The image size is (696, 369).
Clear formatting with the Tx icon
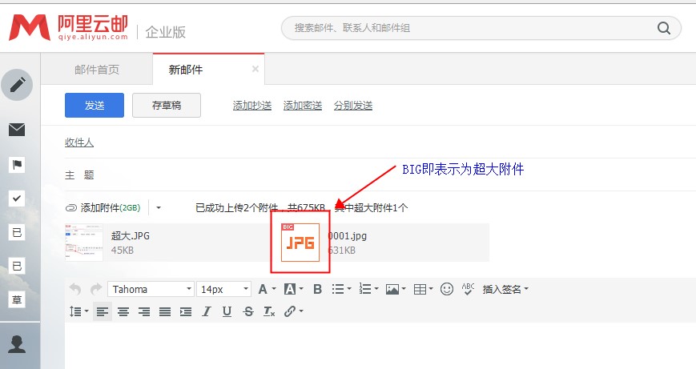269,311
